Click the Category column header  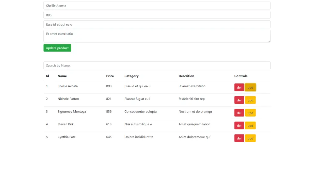[131, 76]
